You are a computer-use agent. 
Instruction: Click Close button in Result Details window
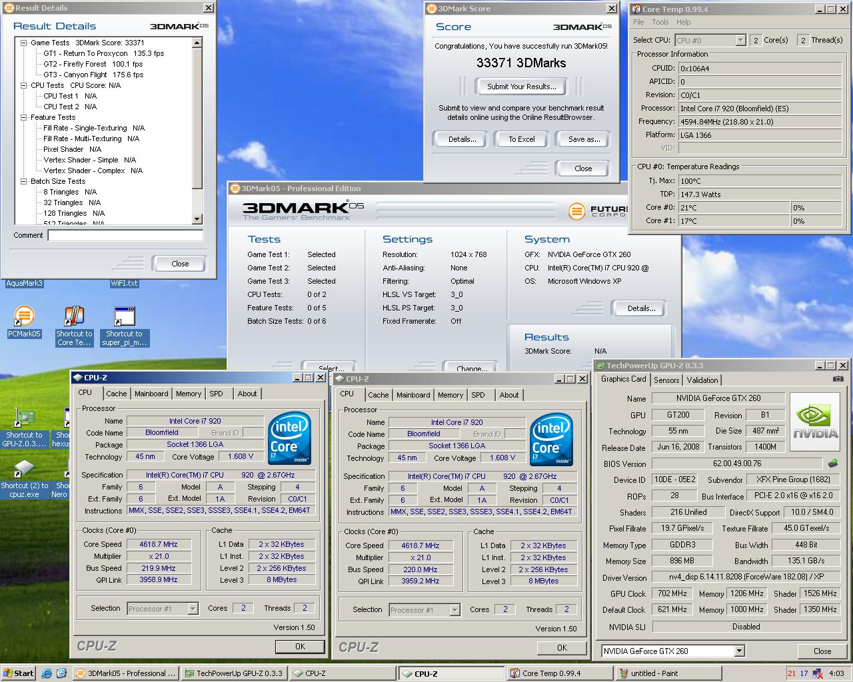coord(180,264)
